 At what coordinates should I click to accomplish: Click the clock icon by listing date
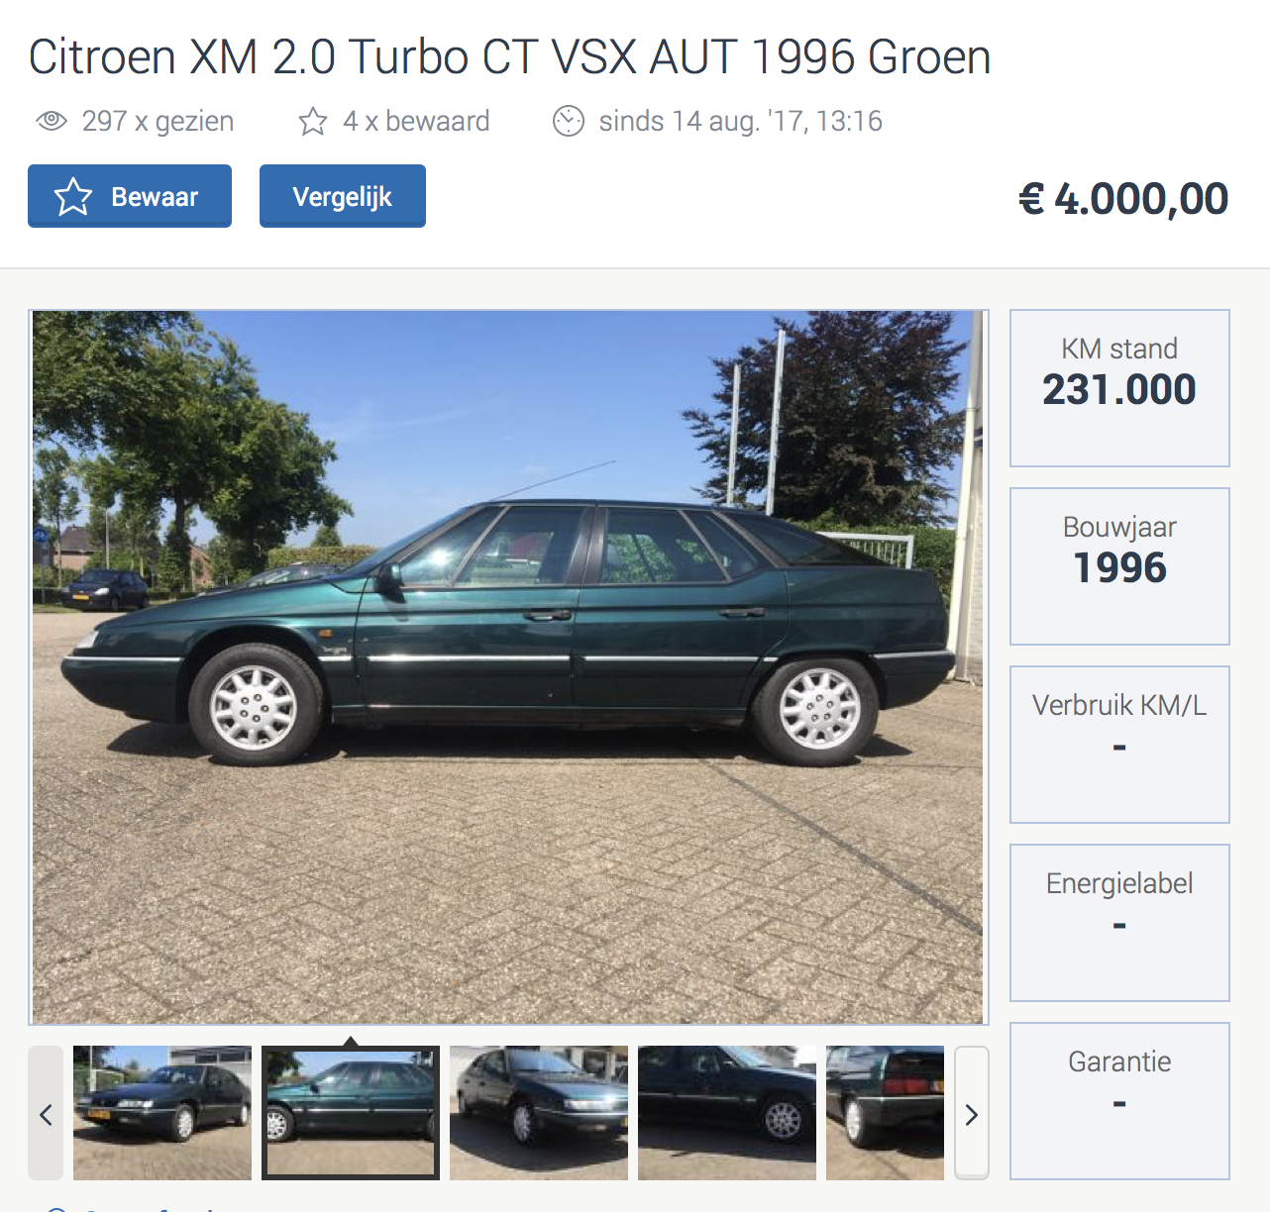tap(569, 121)
